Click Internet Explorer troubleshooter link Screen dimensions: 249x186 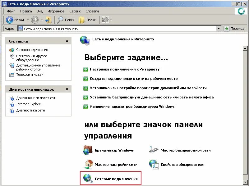[x=29, y=104]
